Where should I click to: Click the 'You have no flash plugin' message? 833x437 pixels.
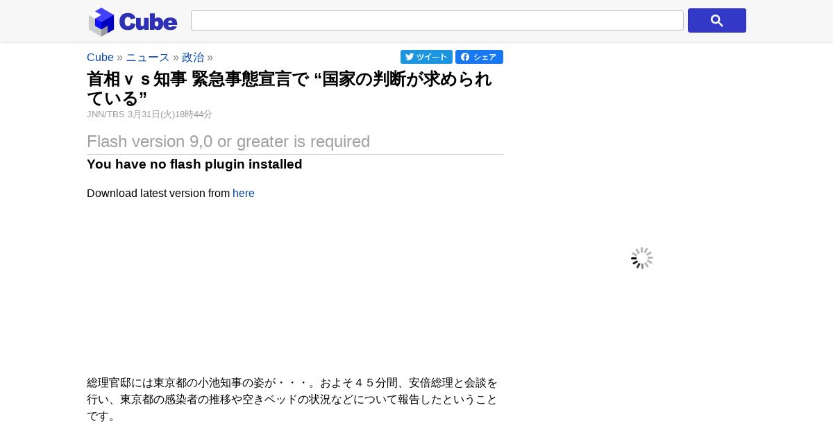tap(194, 164)
